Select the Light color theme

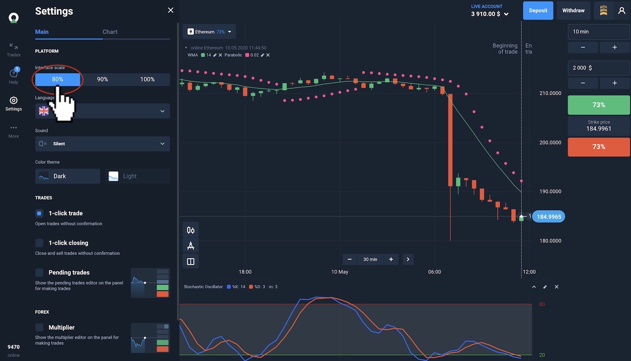click(x=137, y=176)
